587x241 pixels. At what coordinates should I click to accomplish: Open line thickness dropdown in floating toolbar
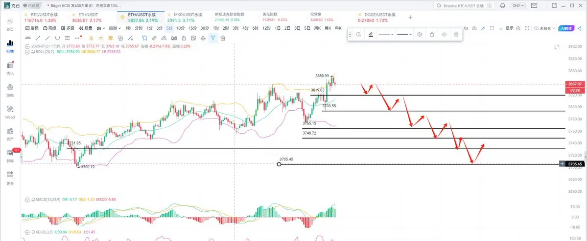404,34
